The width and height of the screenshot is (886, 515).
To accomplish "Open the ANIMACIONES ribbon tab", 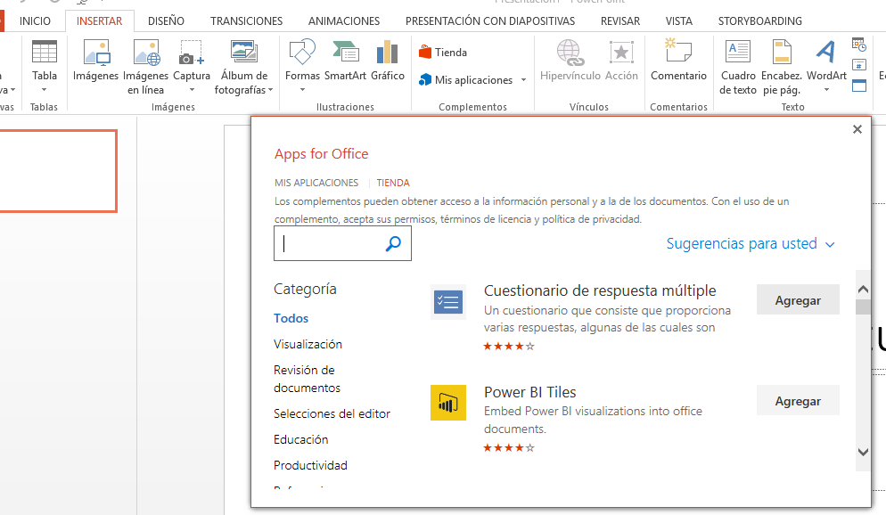I will [344, 21].
